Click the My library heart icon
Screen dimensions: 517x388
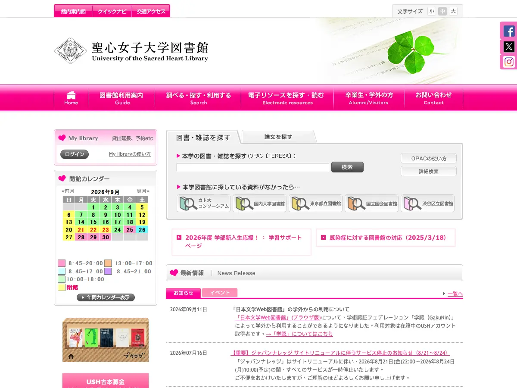(x=62, y=138)
